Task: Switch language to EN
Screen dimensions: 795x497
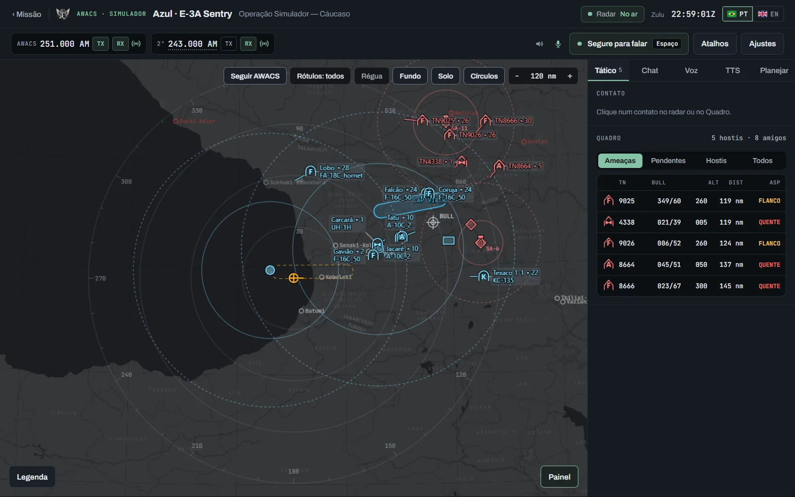Action: (768, 14)
